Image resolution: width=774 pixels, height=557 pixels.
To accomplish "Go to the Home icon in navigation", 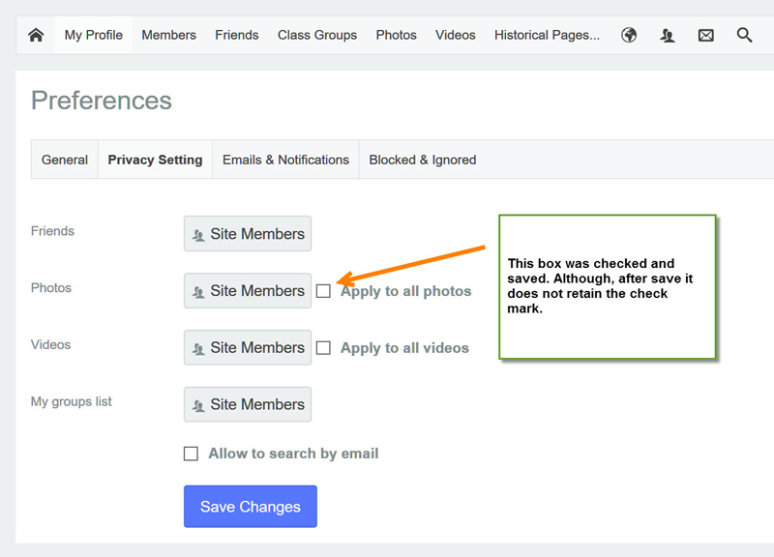I will click(36, 35).
